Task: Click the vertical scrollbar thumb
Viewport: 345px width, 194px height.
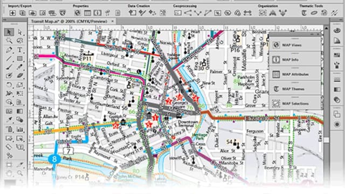Action: 326,140
